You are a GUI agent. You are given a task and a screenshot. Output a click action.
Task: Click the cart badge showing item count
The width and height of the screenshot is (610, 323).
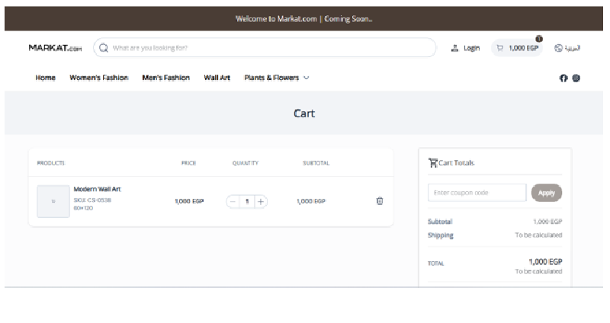[539, 39]
